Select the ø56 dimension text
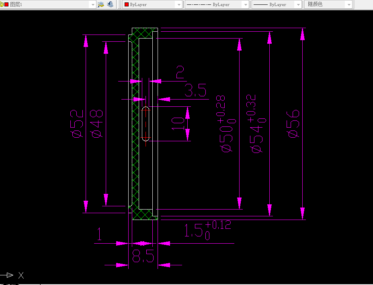This screenshot has height=285, width=373. pos(293,124)
